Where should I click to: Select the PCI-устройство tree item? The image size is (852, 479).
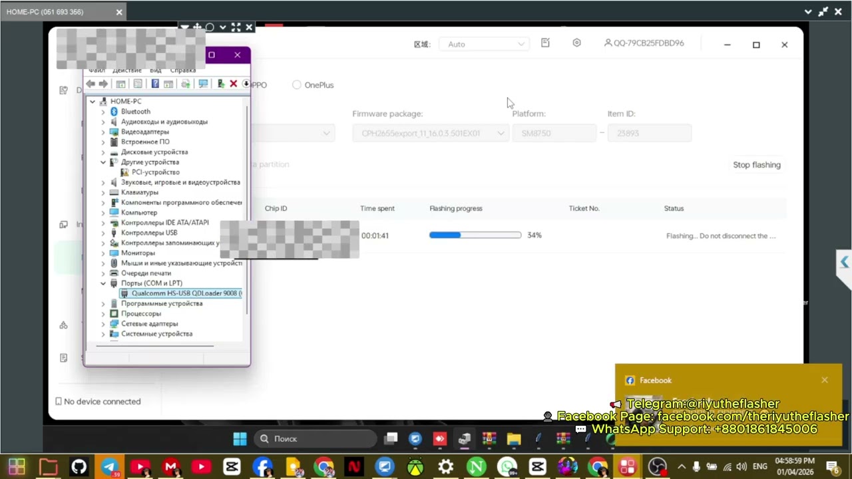coord(155,172)
